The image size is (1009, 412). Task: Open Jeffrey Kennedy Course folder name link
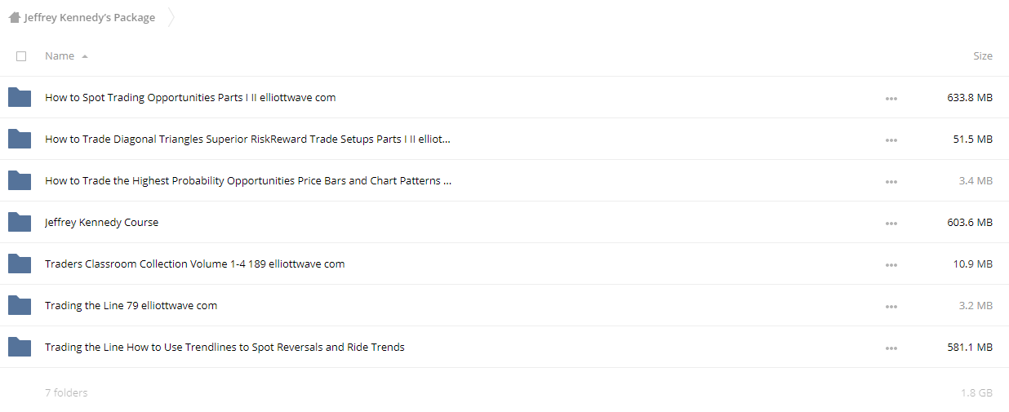coord(102,222)
